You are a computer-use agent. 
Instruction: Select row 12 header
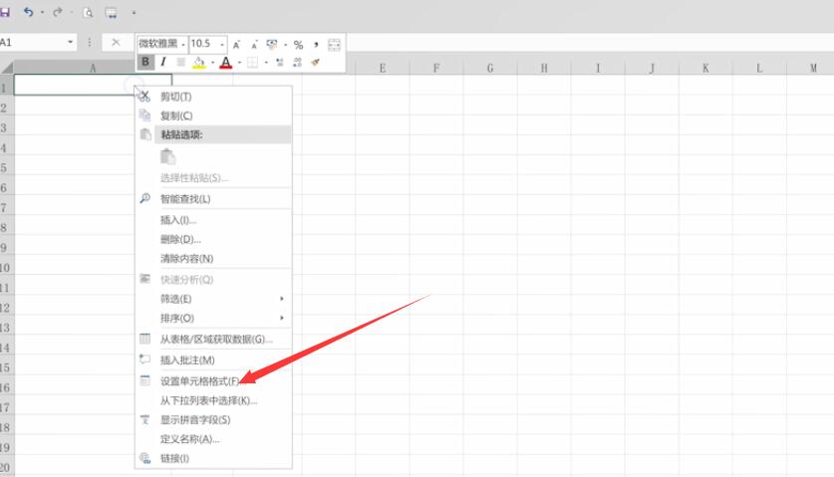point(5,308)
